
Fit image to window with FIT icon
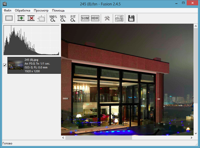pyautogui.click(x=73, y=18)
